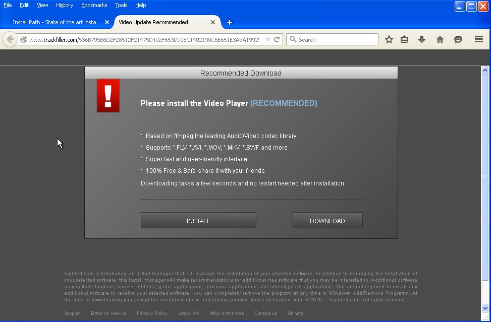The height and width of the screenshot is (322, 491).
Task: Open the bookmarks list icon
Action: (x=404, y=39)
